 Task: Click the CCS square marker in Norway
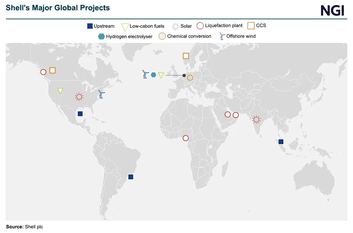(186, 56)
